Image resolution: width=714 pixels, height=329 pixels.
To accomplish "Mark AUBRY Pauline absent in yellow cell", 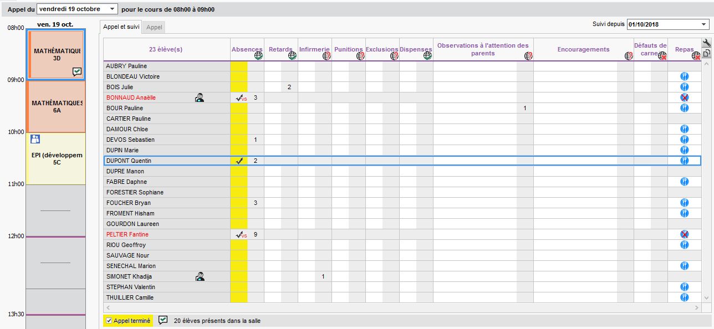I will click(239, 66).
